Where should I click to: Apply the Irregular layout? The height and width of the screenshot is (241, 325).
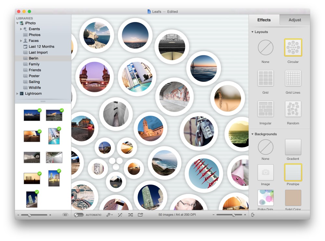(x=265, y=109)
